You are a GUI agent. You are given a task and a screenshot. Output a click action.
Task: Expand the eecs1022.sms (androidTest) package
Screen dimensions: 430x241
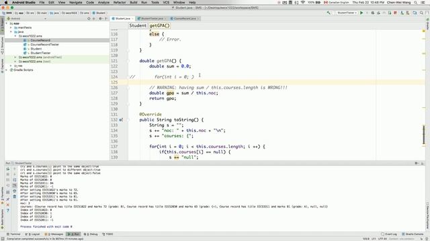15,58
